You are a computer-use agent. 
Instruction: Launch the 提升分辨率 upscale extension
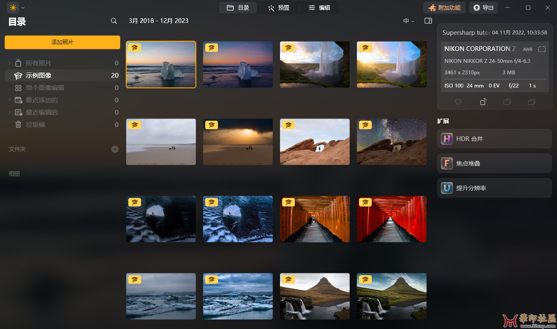click(x=494, y=188)
